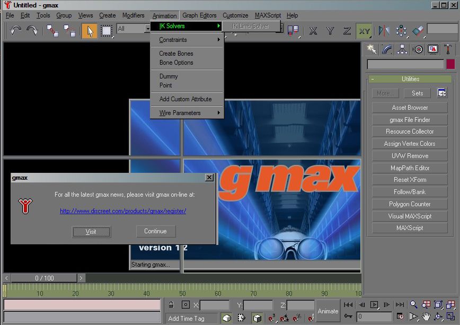Image resolution: width=460 pixels, height=325 pixels.
Task: Select the Unlink Selection tool
Action: [x=70, y=31]
